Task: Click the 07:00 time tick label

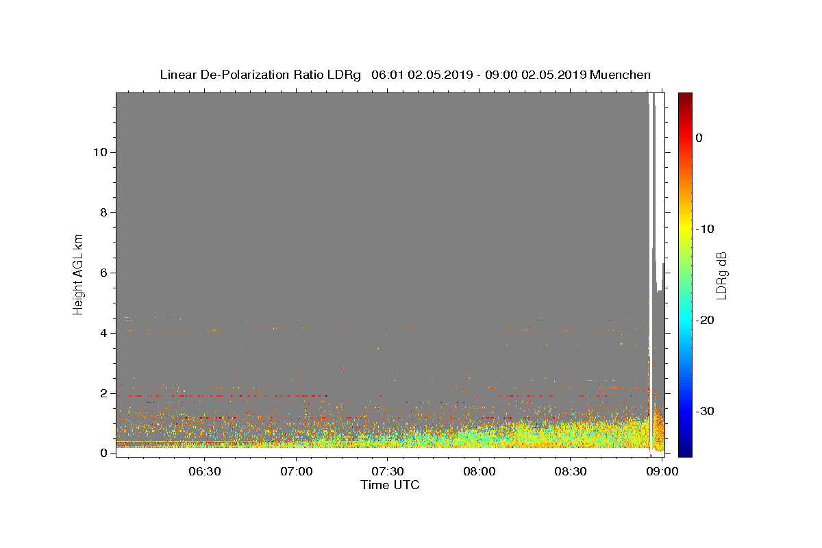Action: pos(297,472)
